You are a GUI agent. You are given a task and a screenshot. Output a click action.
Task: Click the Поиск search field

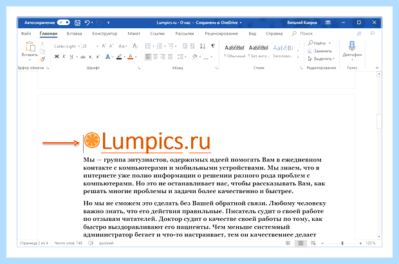click(x=302, y=33)
